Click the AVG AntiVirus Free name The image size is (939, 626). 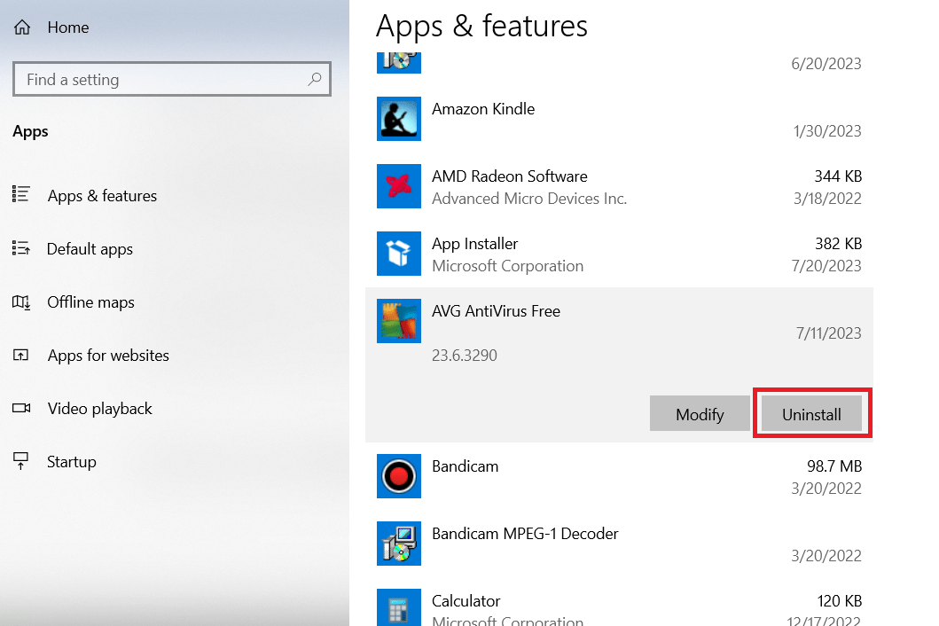click(496, 311)
